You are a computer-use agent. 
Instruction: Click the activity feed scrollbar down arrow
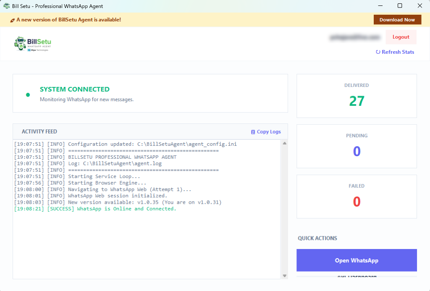click(x=285, y=275)
